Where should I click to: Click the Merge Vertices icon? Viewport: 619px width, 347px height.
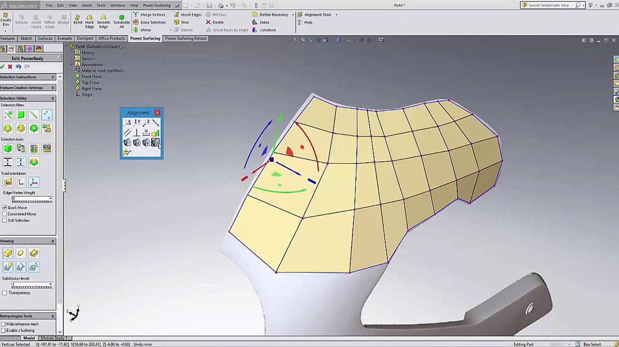click(x=136, y=14)
